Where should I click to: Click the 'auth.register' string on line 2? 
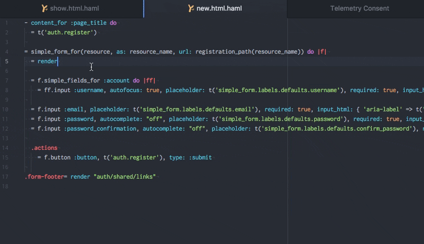[69, 32]
